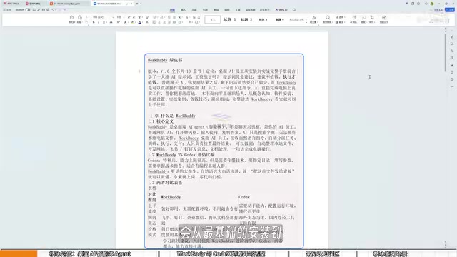Apply the 标题 2 heading style
This screenshot has width=457, height=257.
click(246, 19)
